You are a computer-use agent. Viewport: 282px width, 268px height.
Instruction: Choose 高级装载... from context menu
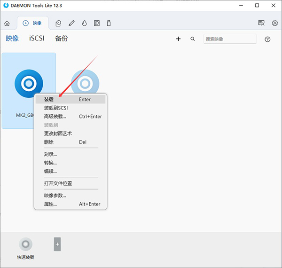coord(55,117)
